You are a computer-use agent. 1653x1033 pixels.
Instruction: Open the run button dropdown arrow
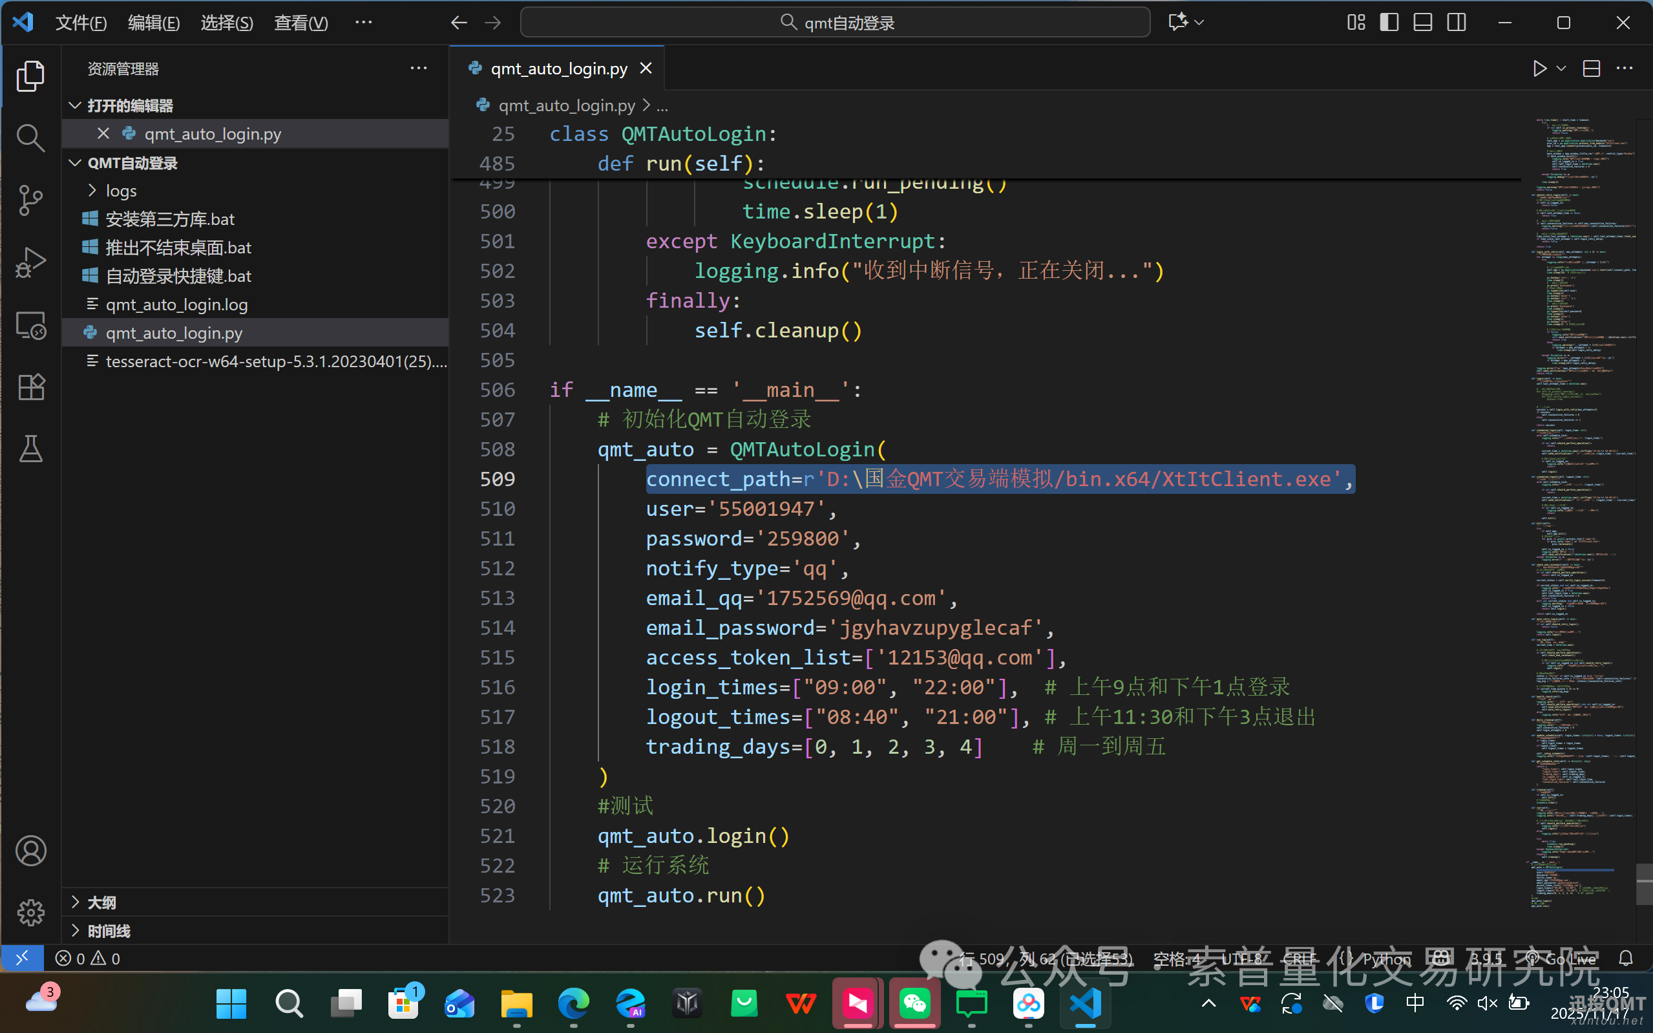[x=1561, y=69]
